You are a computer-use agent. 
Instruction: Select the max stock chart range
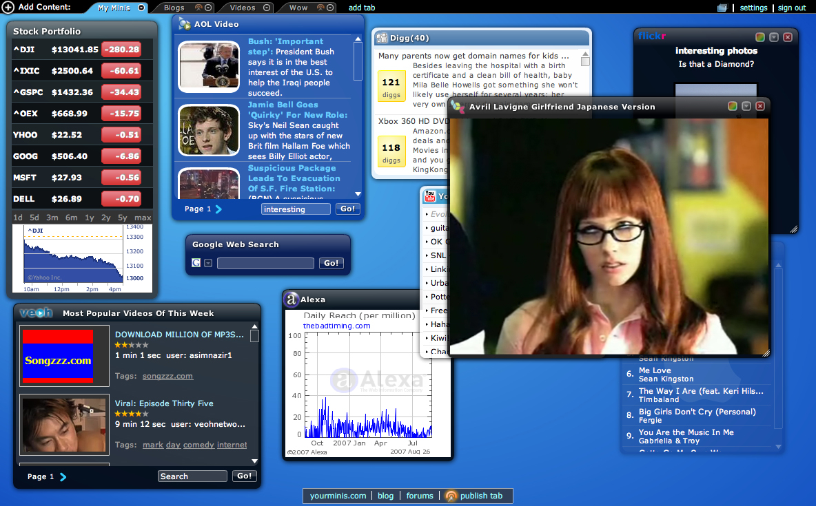[143, 218]
